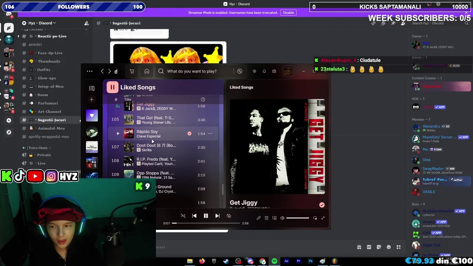Go to Spotify Home

[147, 71]
